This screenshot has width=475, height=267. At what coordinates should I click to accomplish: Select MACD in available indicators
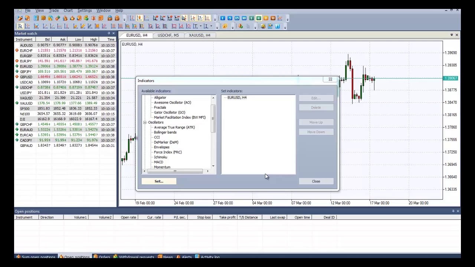coord(158,162)
